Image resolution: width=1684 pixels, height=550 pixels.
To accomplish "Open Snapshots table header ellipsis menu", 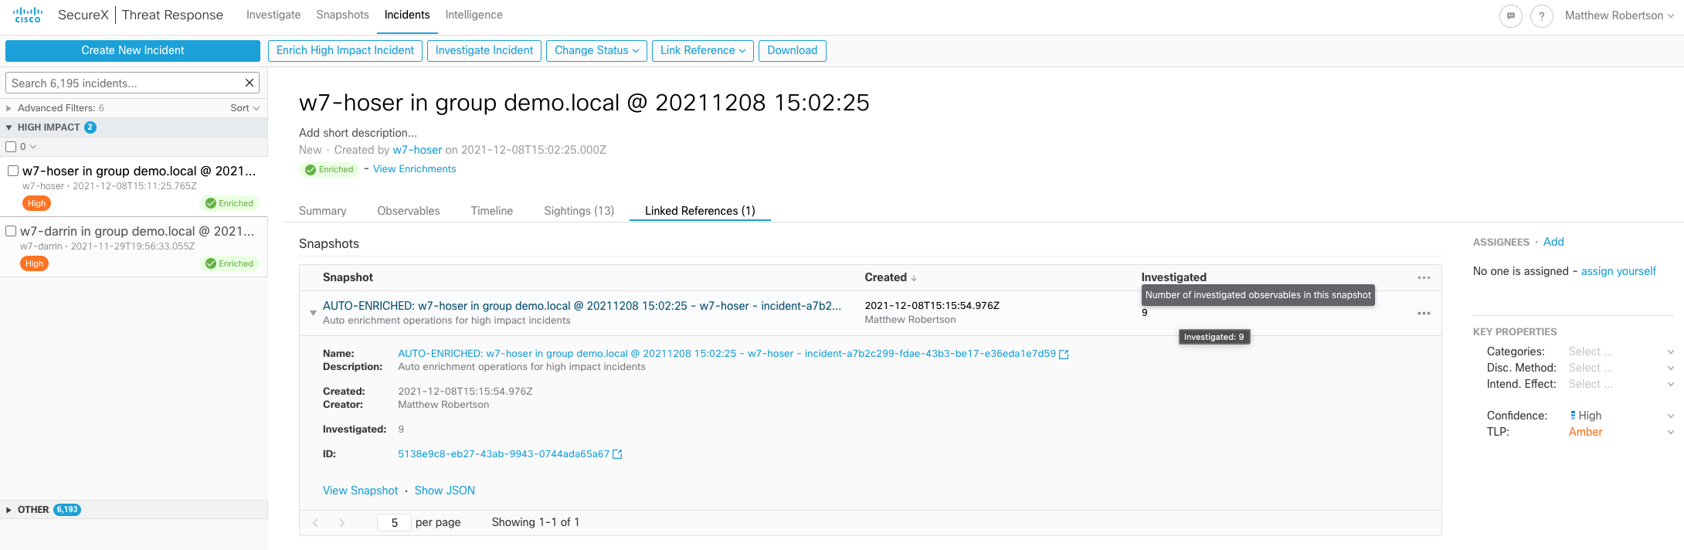I will pos(1424,277).
